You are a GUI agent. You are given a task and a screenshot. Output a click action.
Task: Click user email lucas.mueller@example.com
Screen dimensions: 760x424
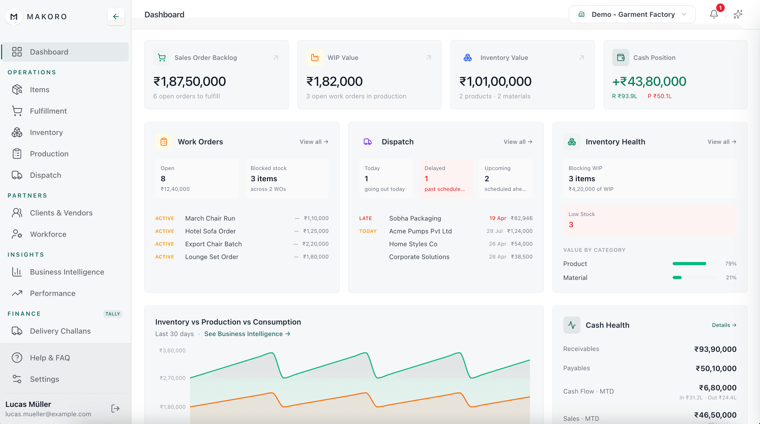48,414
